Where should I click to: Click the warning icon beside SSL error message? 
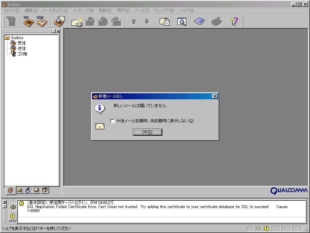[22, 203]
